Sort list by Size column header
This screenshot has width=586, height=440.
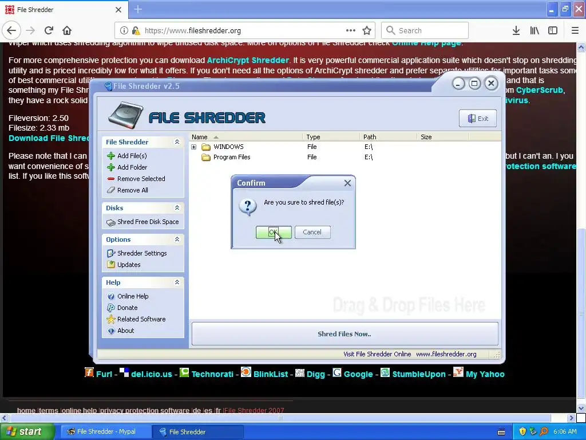(x=442, y=137)
